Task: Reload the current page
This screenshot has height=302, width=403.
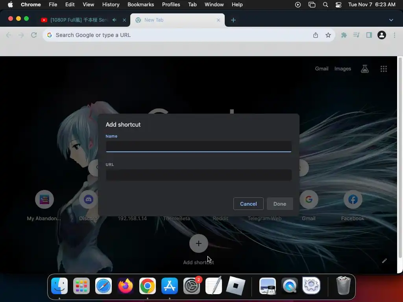Action: click(x=34, y=35)
